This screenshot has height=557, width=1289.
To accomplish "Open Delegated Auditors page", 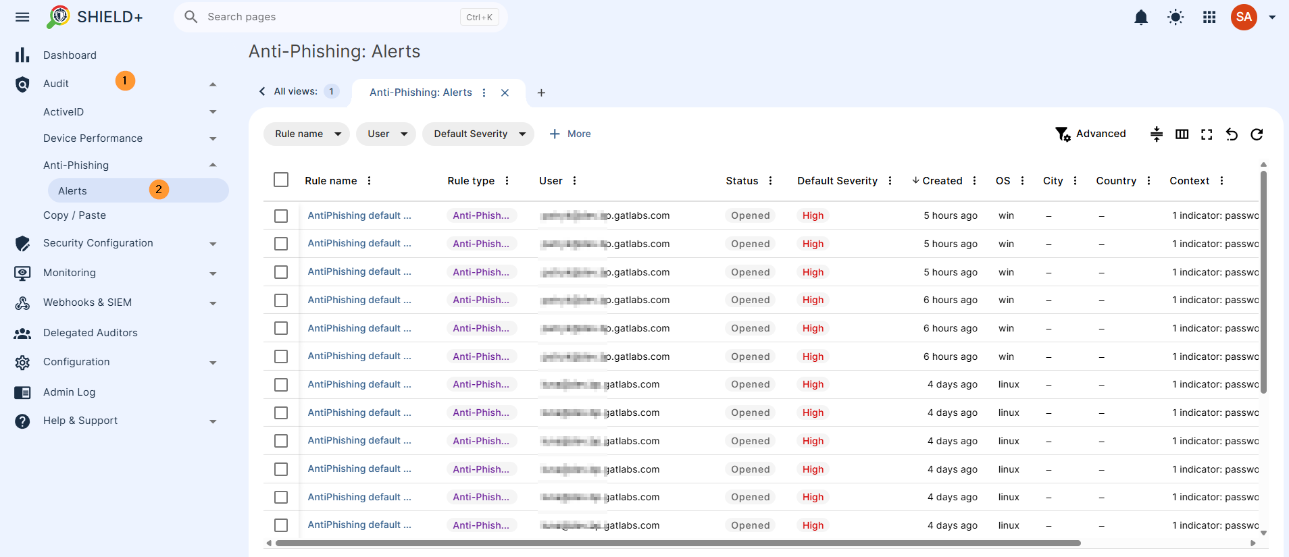I will point(90,333).
